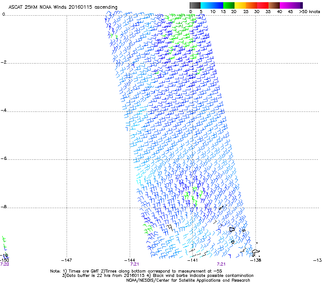
Task: Click the purple 7:20 time label
Action: click(4, 264)
